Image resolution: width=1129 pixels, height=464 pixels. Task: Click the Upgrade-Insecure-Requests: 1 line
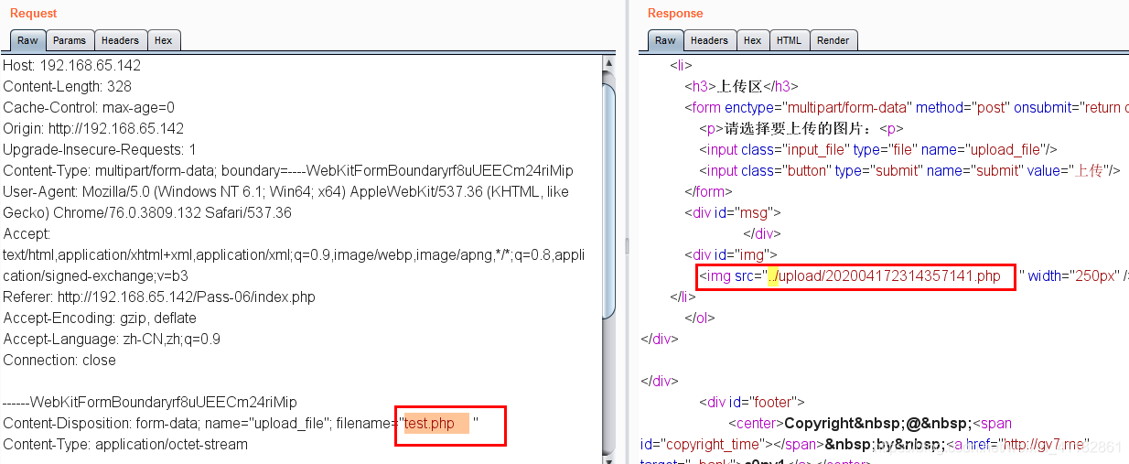100,150
